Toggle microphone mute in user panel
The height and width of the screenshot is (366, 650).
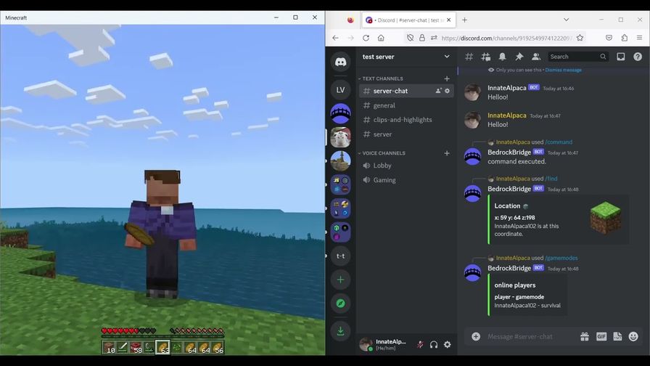coord(420,344)
